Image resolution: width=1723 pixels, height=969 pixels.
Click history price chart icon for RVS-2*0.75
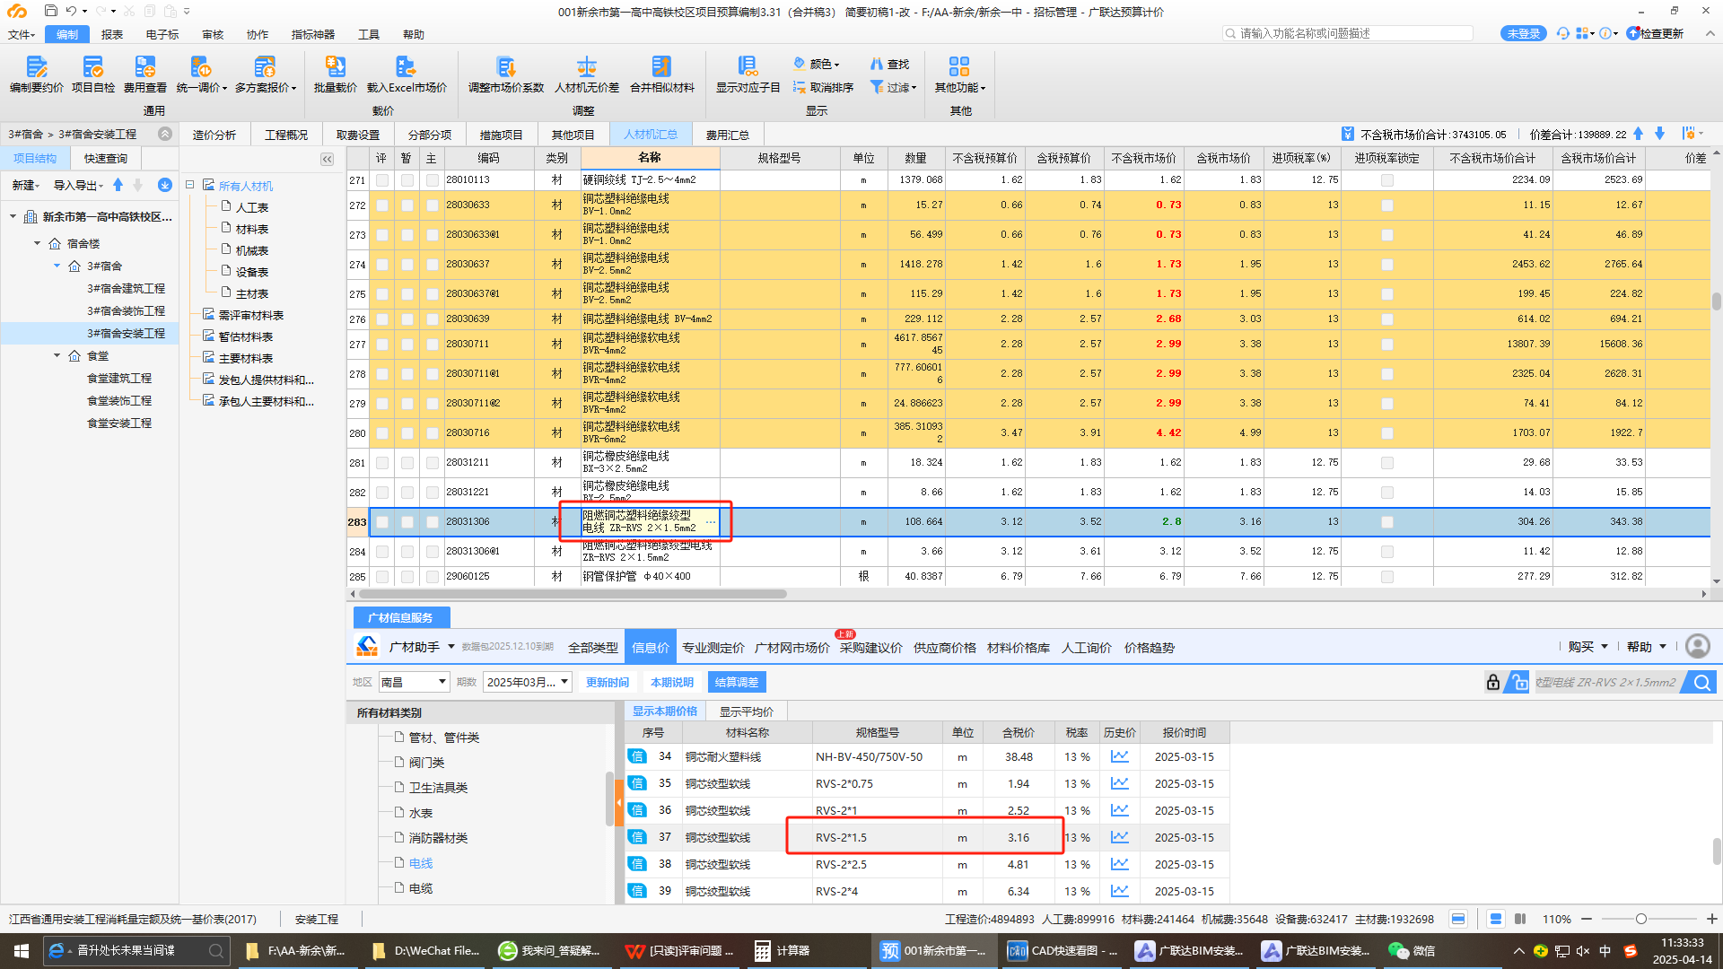click(1119, 783)
